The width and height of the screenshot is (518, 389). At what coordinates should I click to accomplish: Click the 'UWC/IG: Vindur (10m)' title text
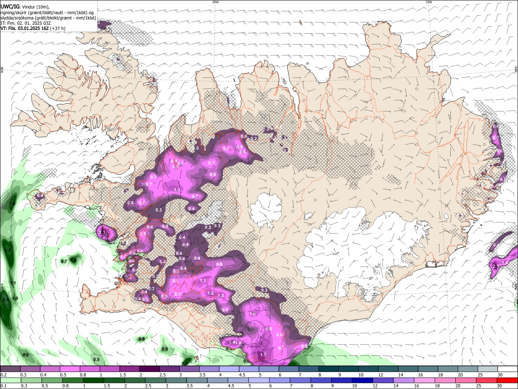click(25, 7)
